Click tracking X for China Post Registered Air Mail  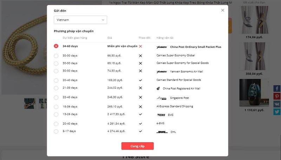coord(140,88)
